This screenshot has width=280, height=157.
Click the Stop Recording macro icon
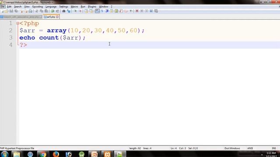click(x=142, y=11)
